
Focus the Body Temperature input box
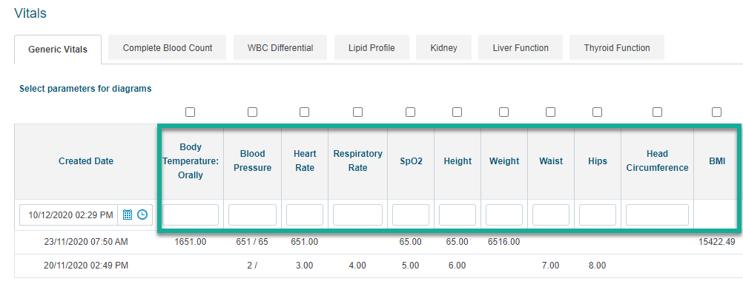point(191,215)
